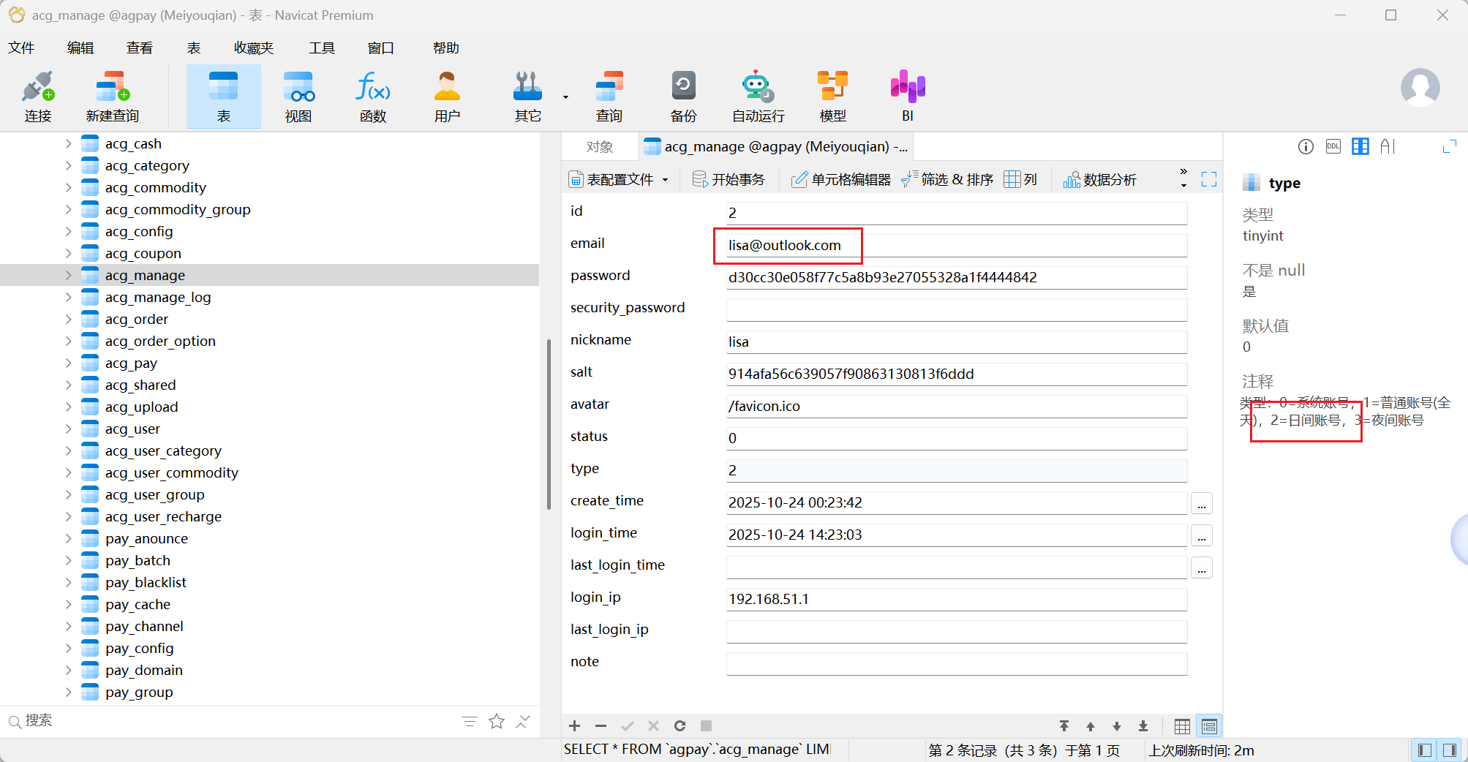The image size is (1468, 762).
Task: Select the Function (函数) toolbar icon
Action: (x=372, y=96)
